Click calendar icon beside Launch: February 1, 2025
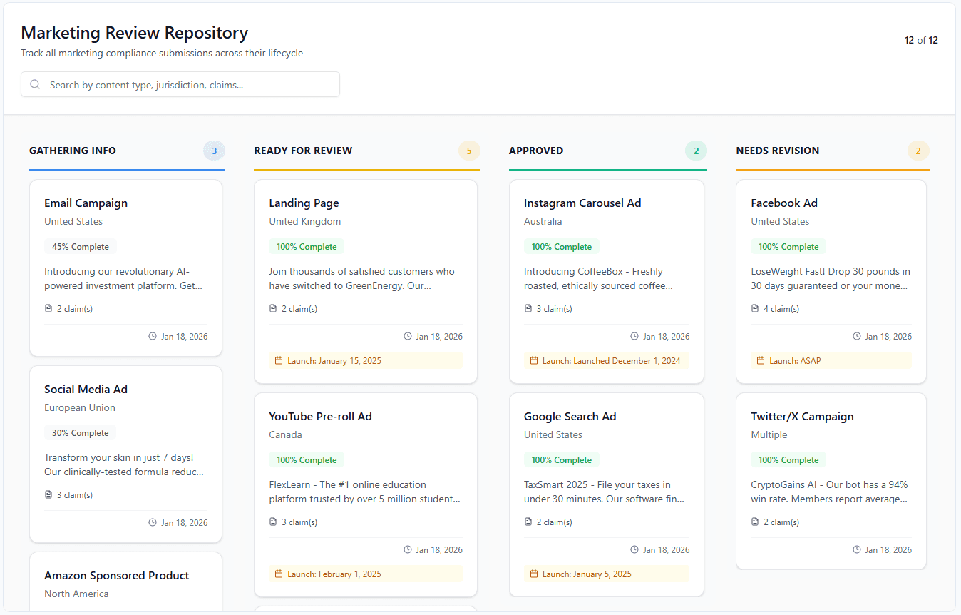Image resolution: width=961 pixels, height=615 pixels. point(279,574)
